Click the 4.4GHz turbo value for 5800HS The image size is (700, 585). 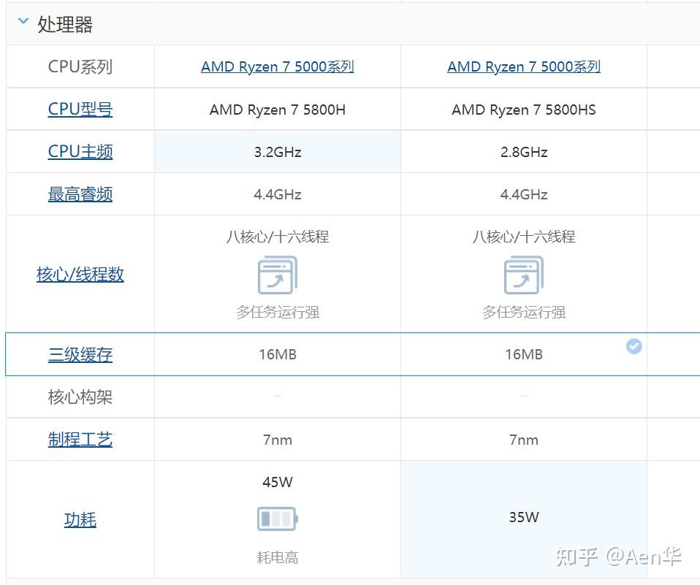click(x=524, y=194)
